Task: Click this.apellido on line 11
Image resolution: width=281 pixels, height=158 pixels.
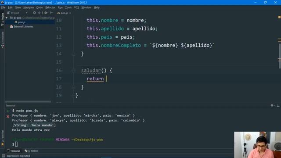Action: click(105, 29)
